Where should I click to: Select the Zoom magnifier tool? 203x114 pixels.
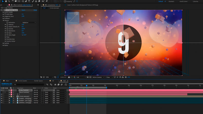pyautogui.click(x=9, y=1)
